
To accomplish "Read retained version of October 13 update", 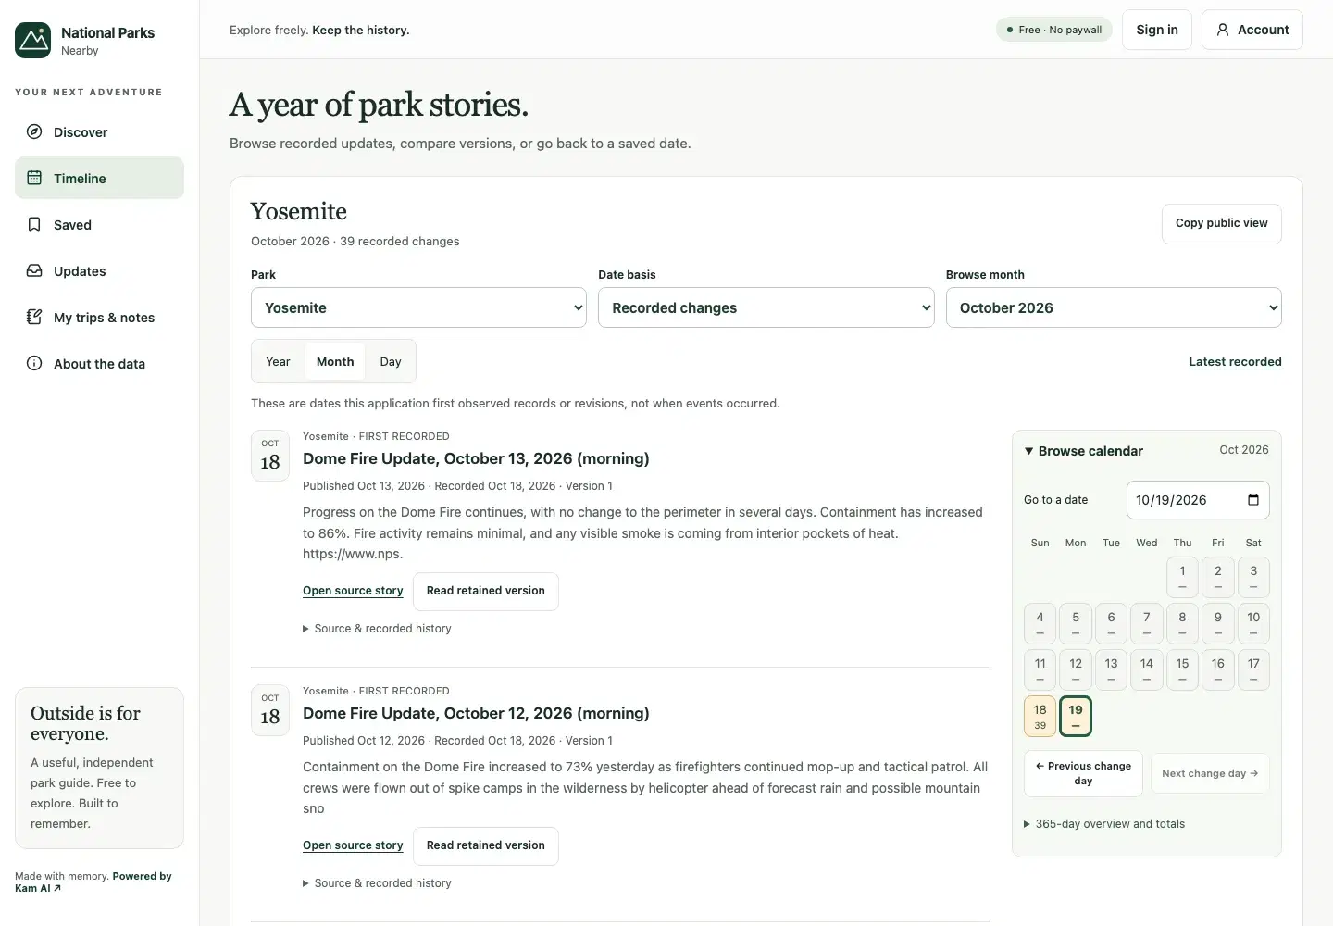I will [486, 591].
